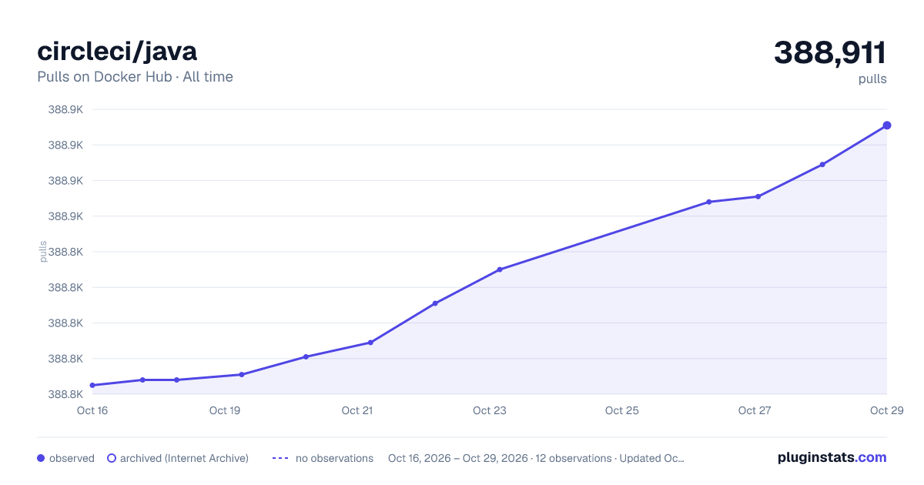Select the first data point at Oct 16
The width and height of the screenshot is (924, 485).
[92, 385]
